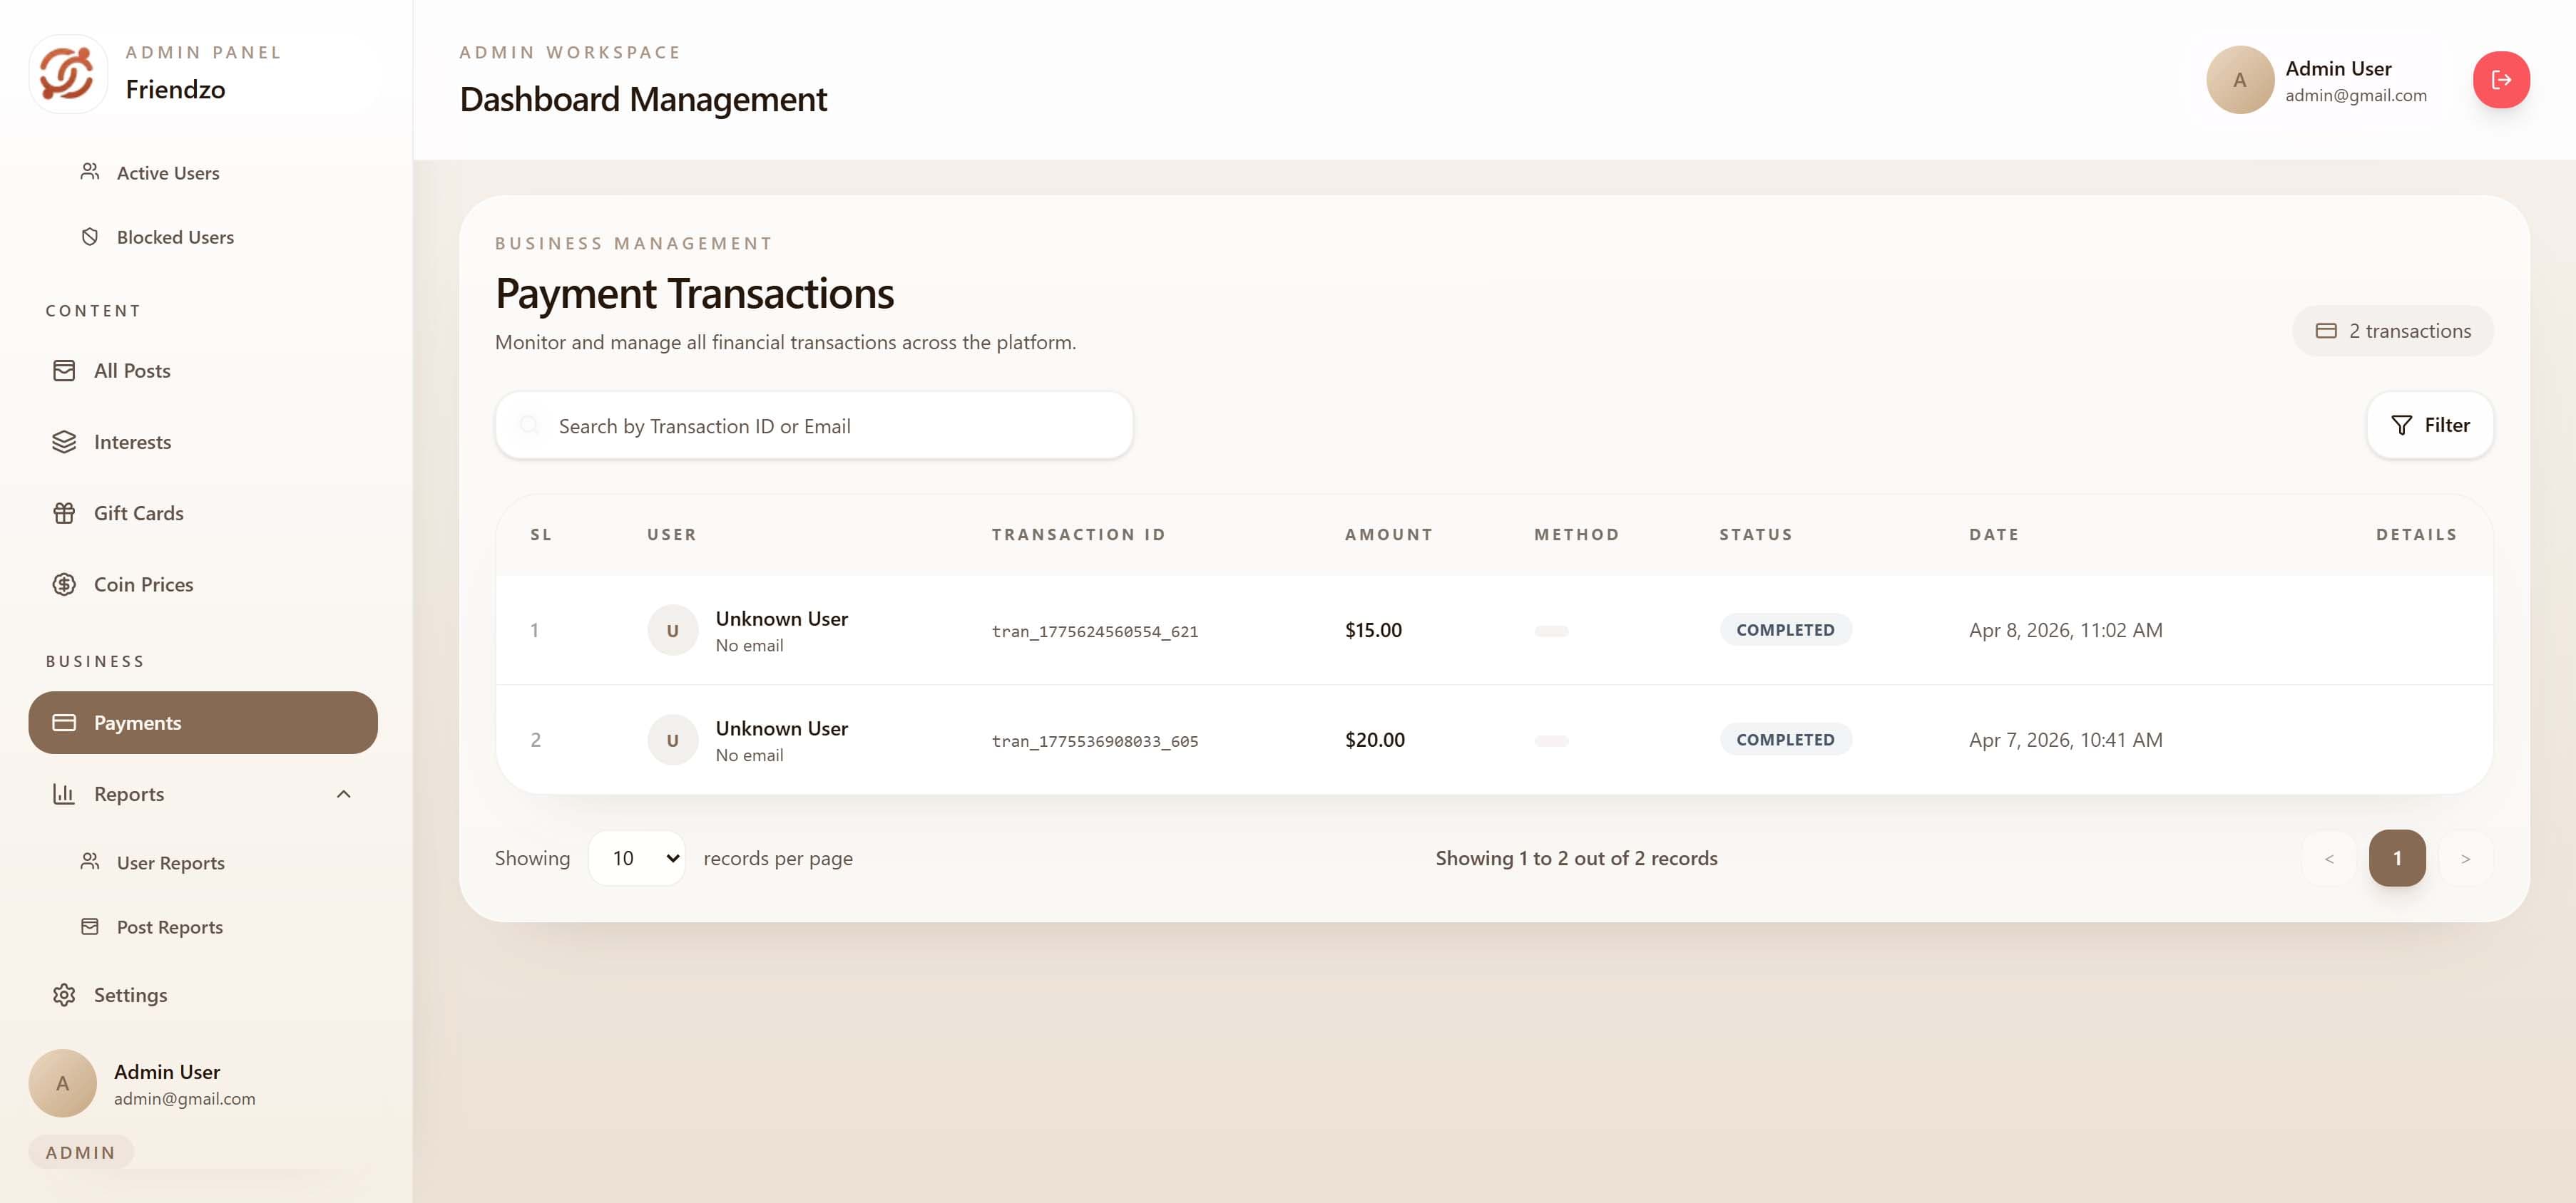Click the Active Users sidebar icon
This screenshot has width=2576, height=1203.
coord(89,172)
